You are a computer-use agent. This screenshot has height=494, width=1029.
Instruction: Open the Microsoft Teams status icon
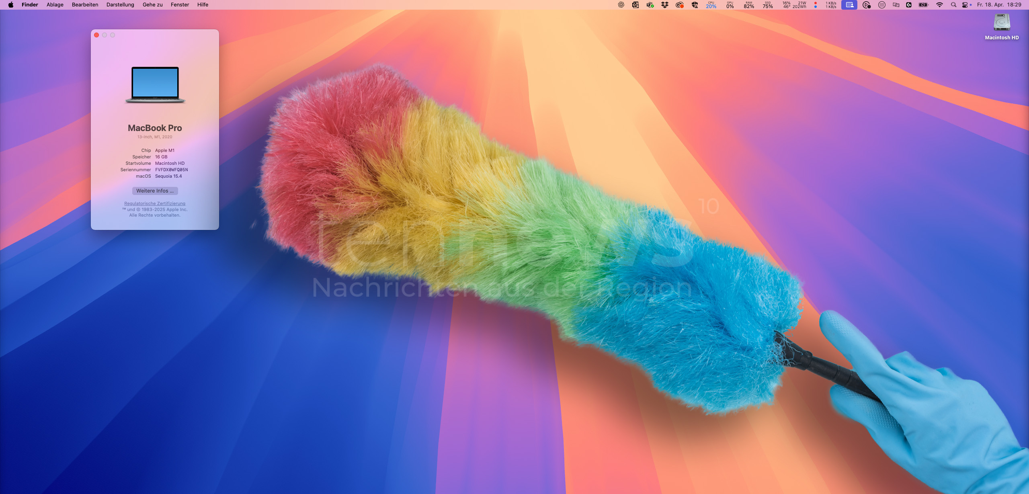click(650, 5)
